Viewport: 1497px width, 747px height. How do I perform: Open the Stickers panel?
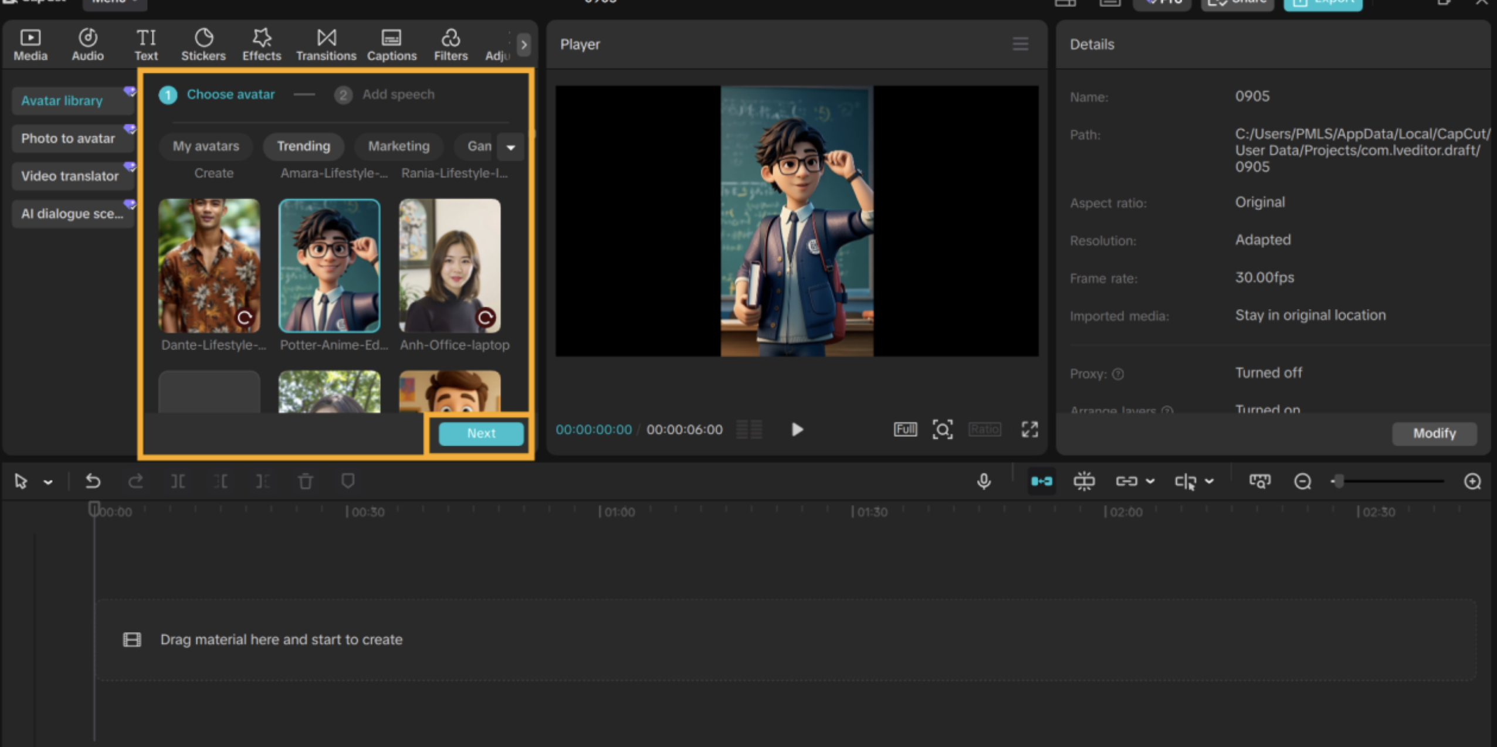point(203,45)
